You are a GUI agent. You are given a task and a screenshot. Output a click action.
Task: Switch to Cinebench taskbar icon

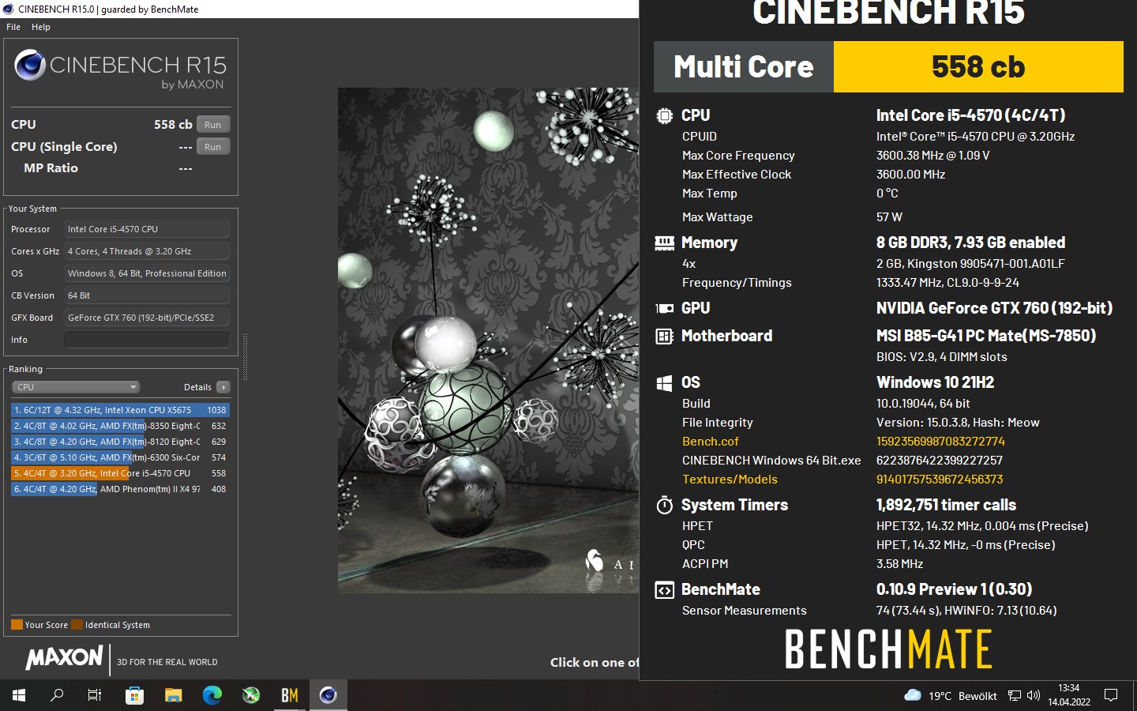[x=328, y=695]
